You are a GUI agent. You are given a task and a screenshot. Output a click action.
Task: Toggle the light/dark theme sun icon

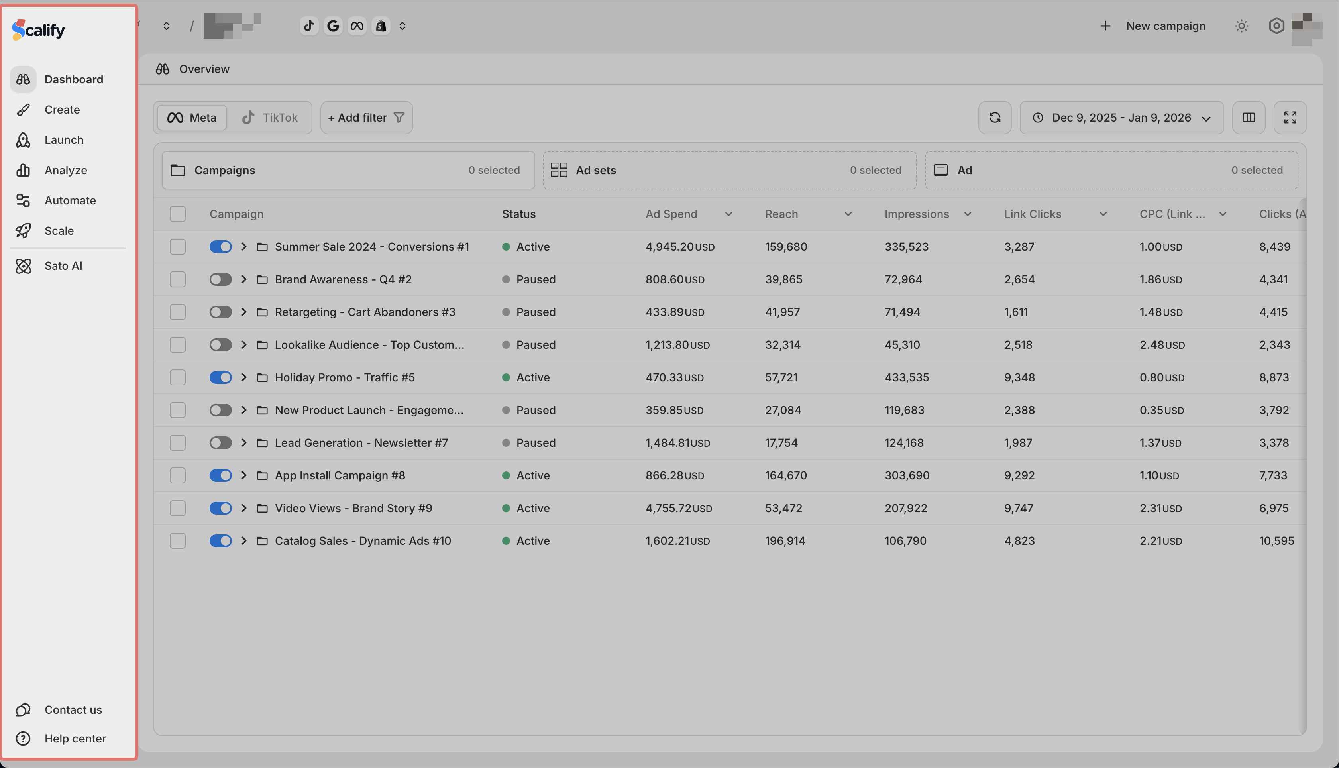pos(1241,26)
